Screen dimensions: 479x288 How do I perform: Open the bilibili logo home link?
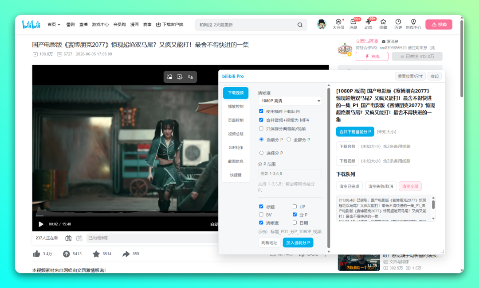[x=31, y=24]
